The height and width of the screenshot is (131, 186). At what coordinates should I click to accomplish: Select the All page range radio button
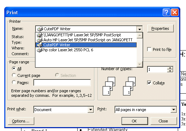[x=14, y=68]
